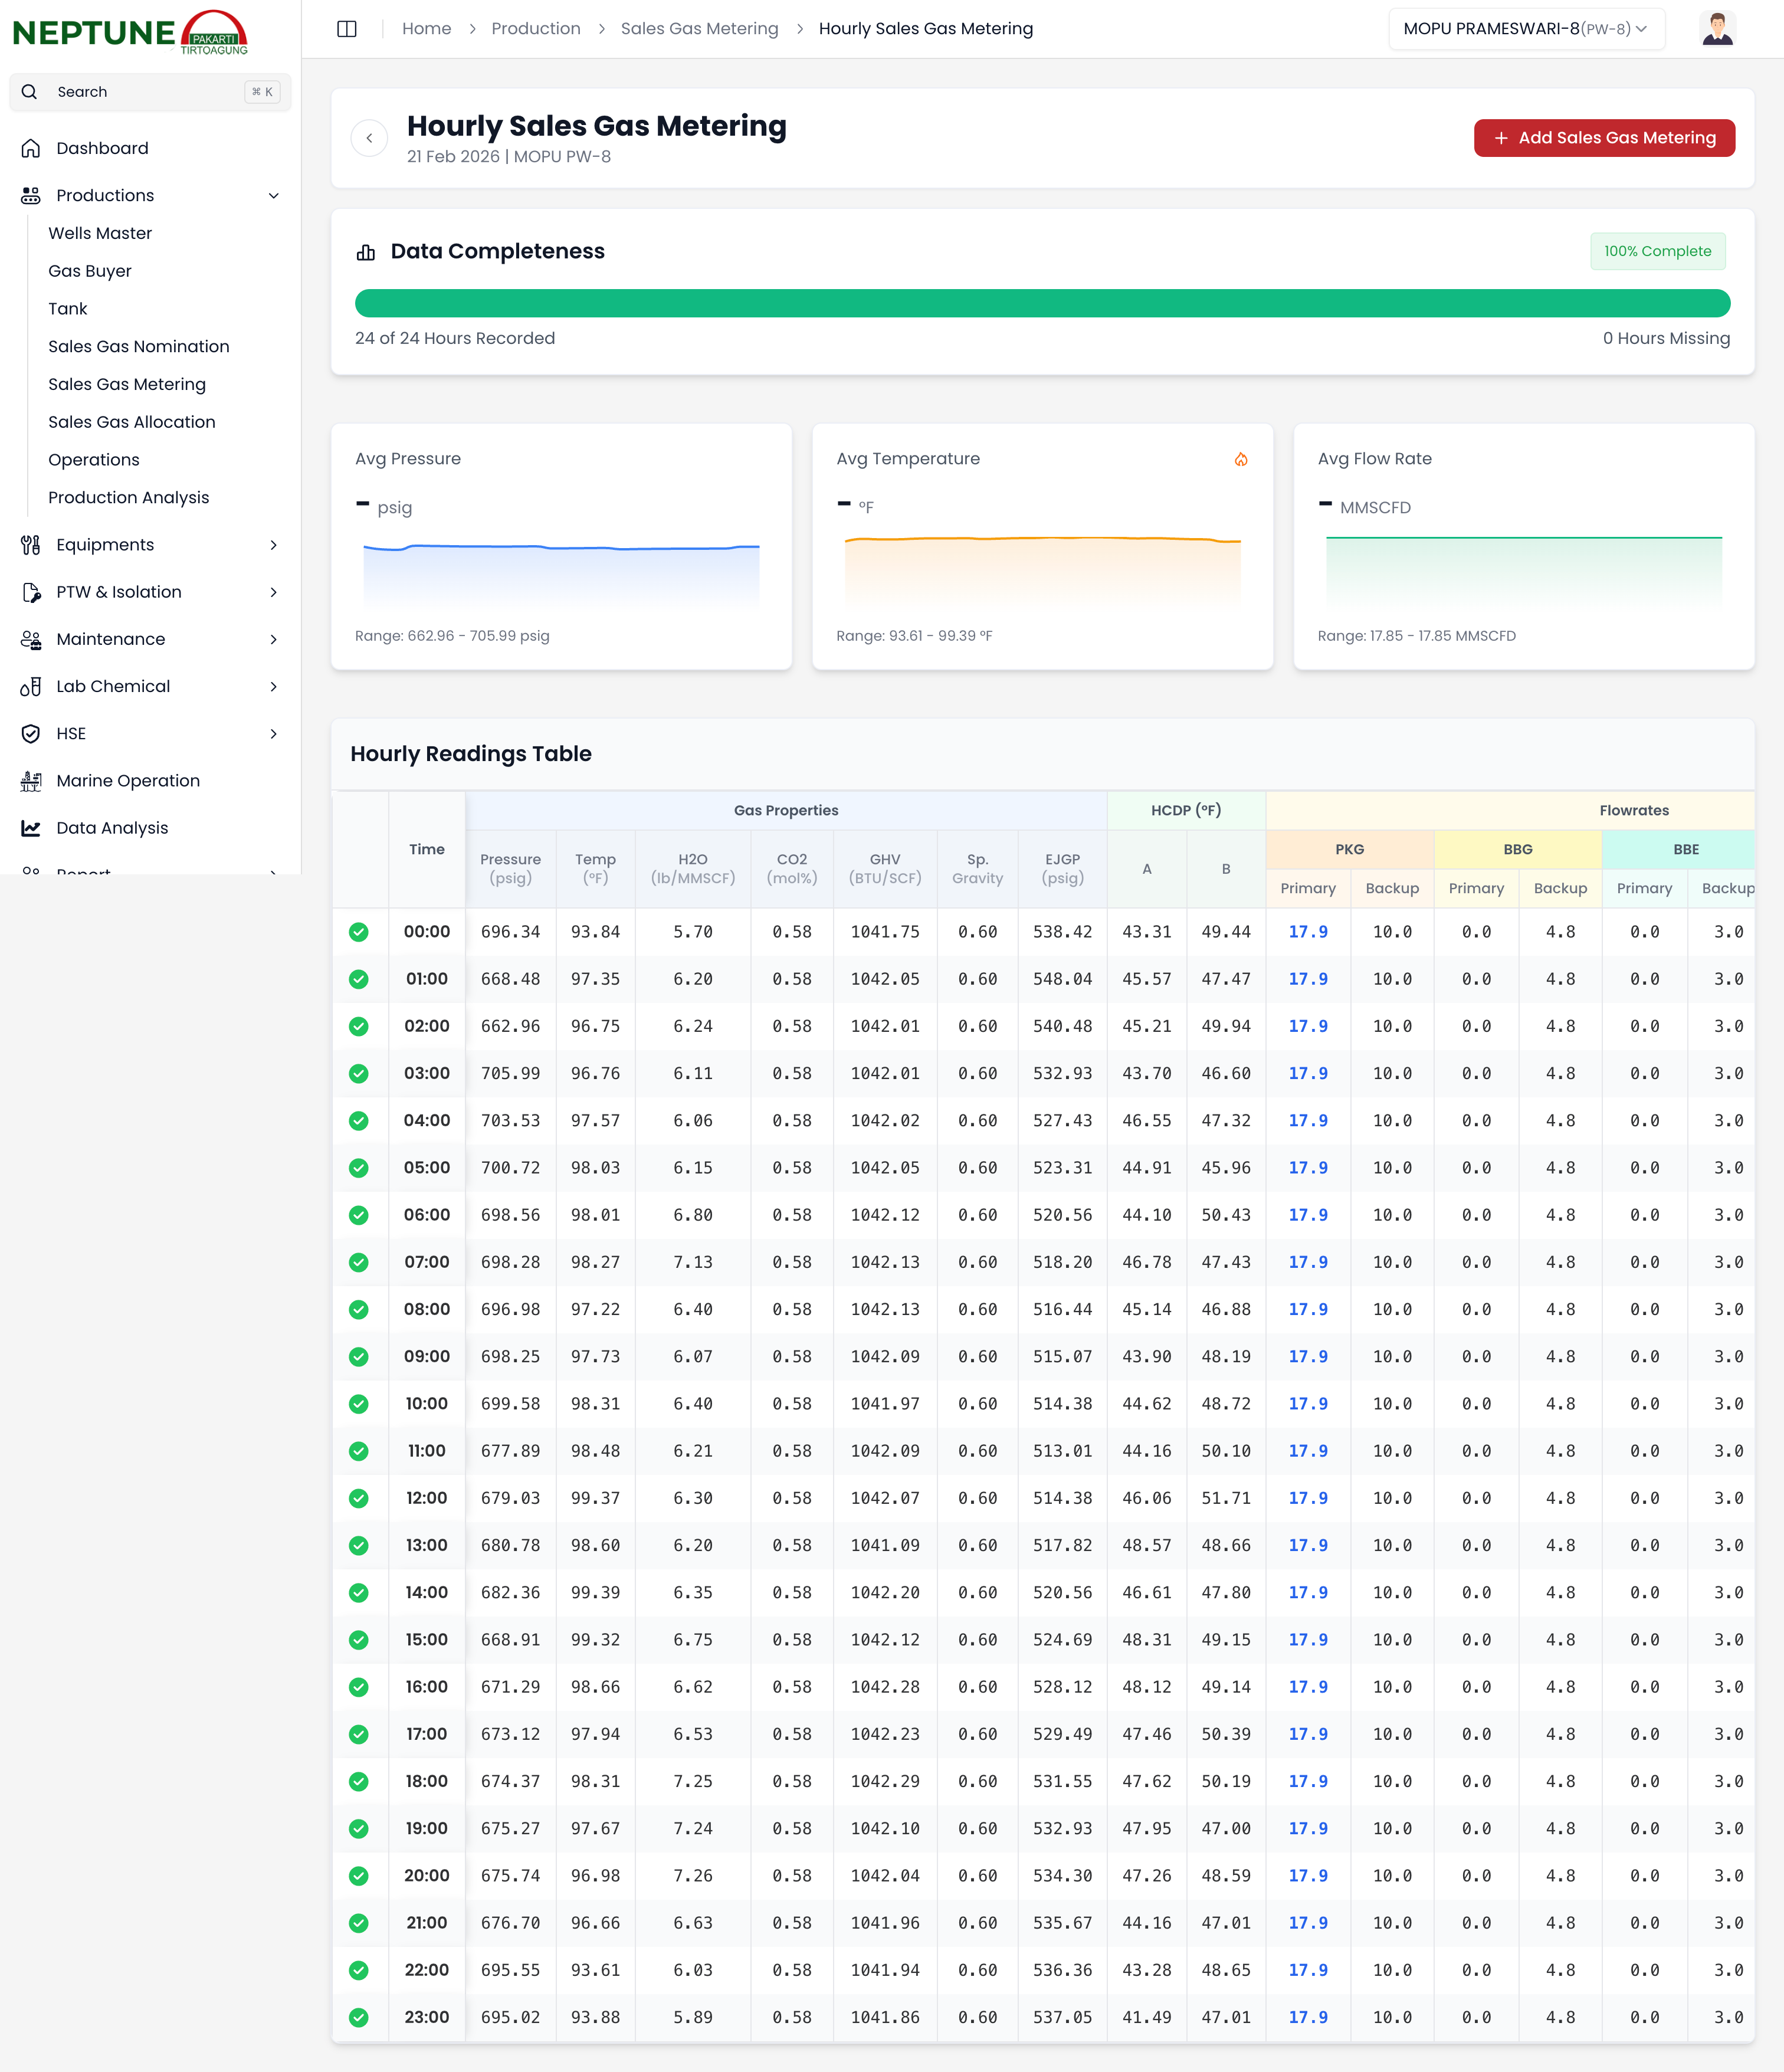Click the Add Sales Gas Metering button
Screen dimensions: 1784x2072
[1603, 138]
